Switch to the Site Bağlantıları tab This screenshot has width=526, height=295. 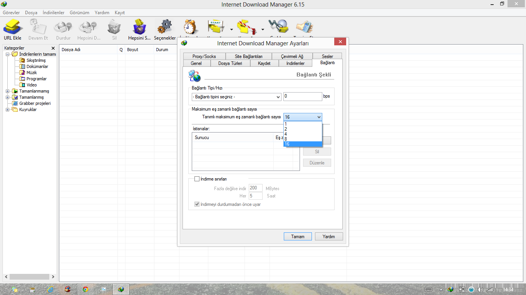pos(249,56)
